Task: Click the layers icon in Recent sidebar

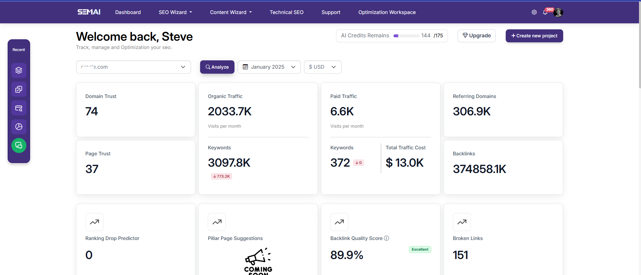Action: pos(19,70)
